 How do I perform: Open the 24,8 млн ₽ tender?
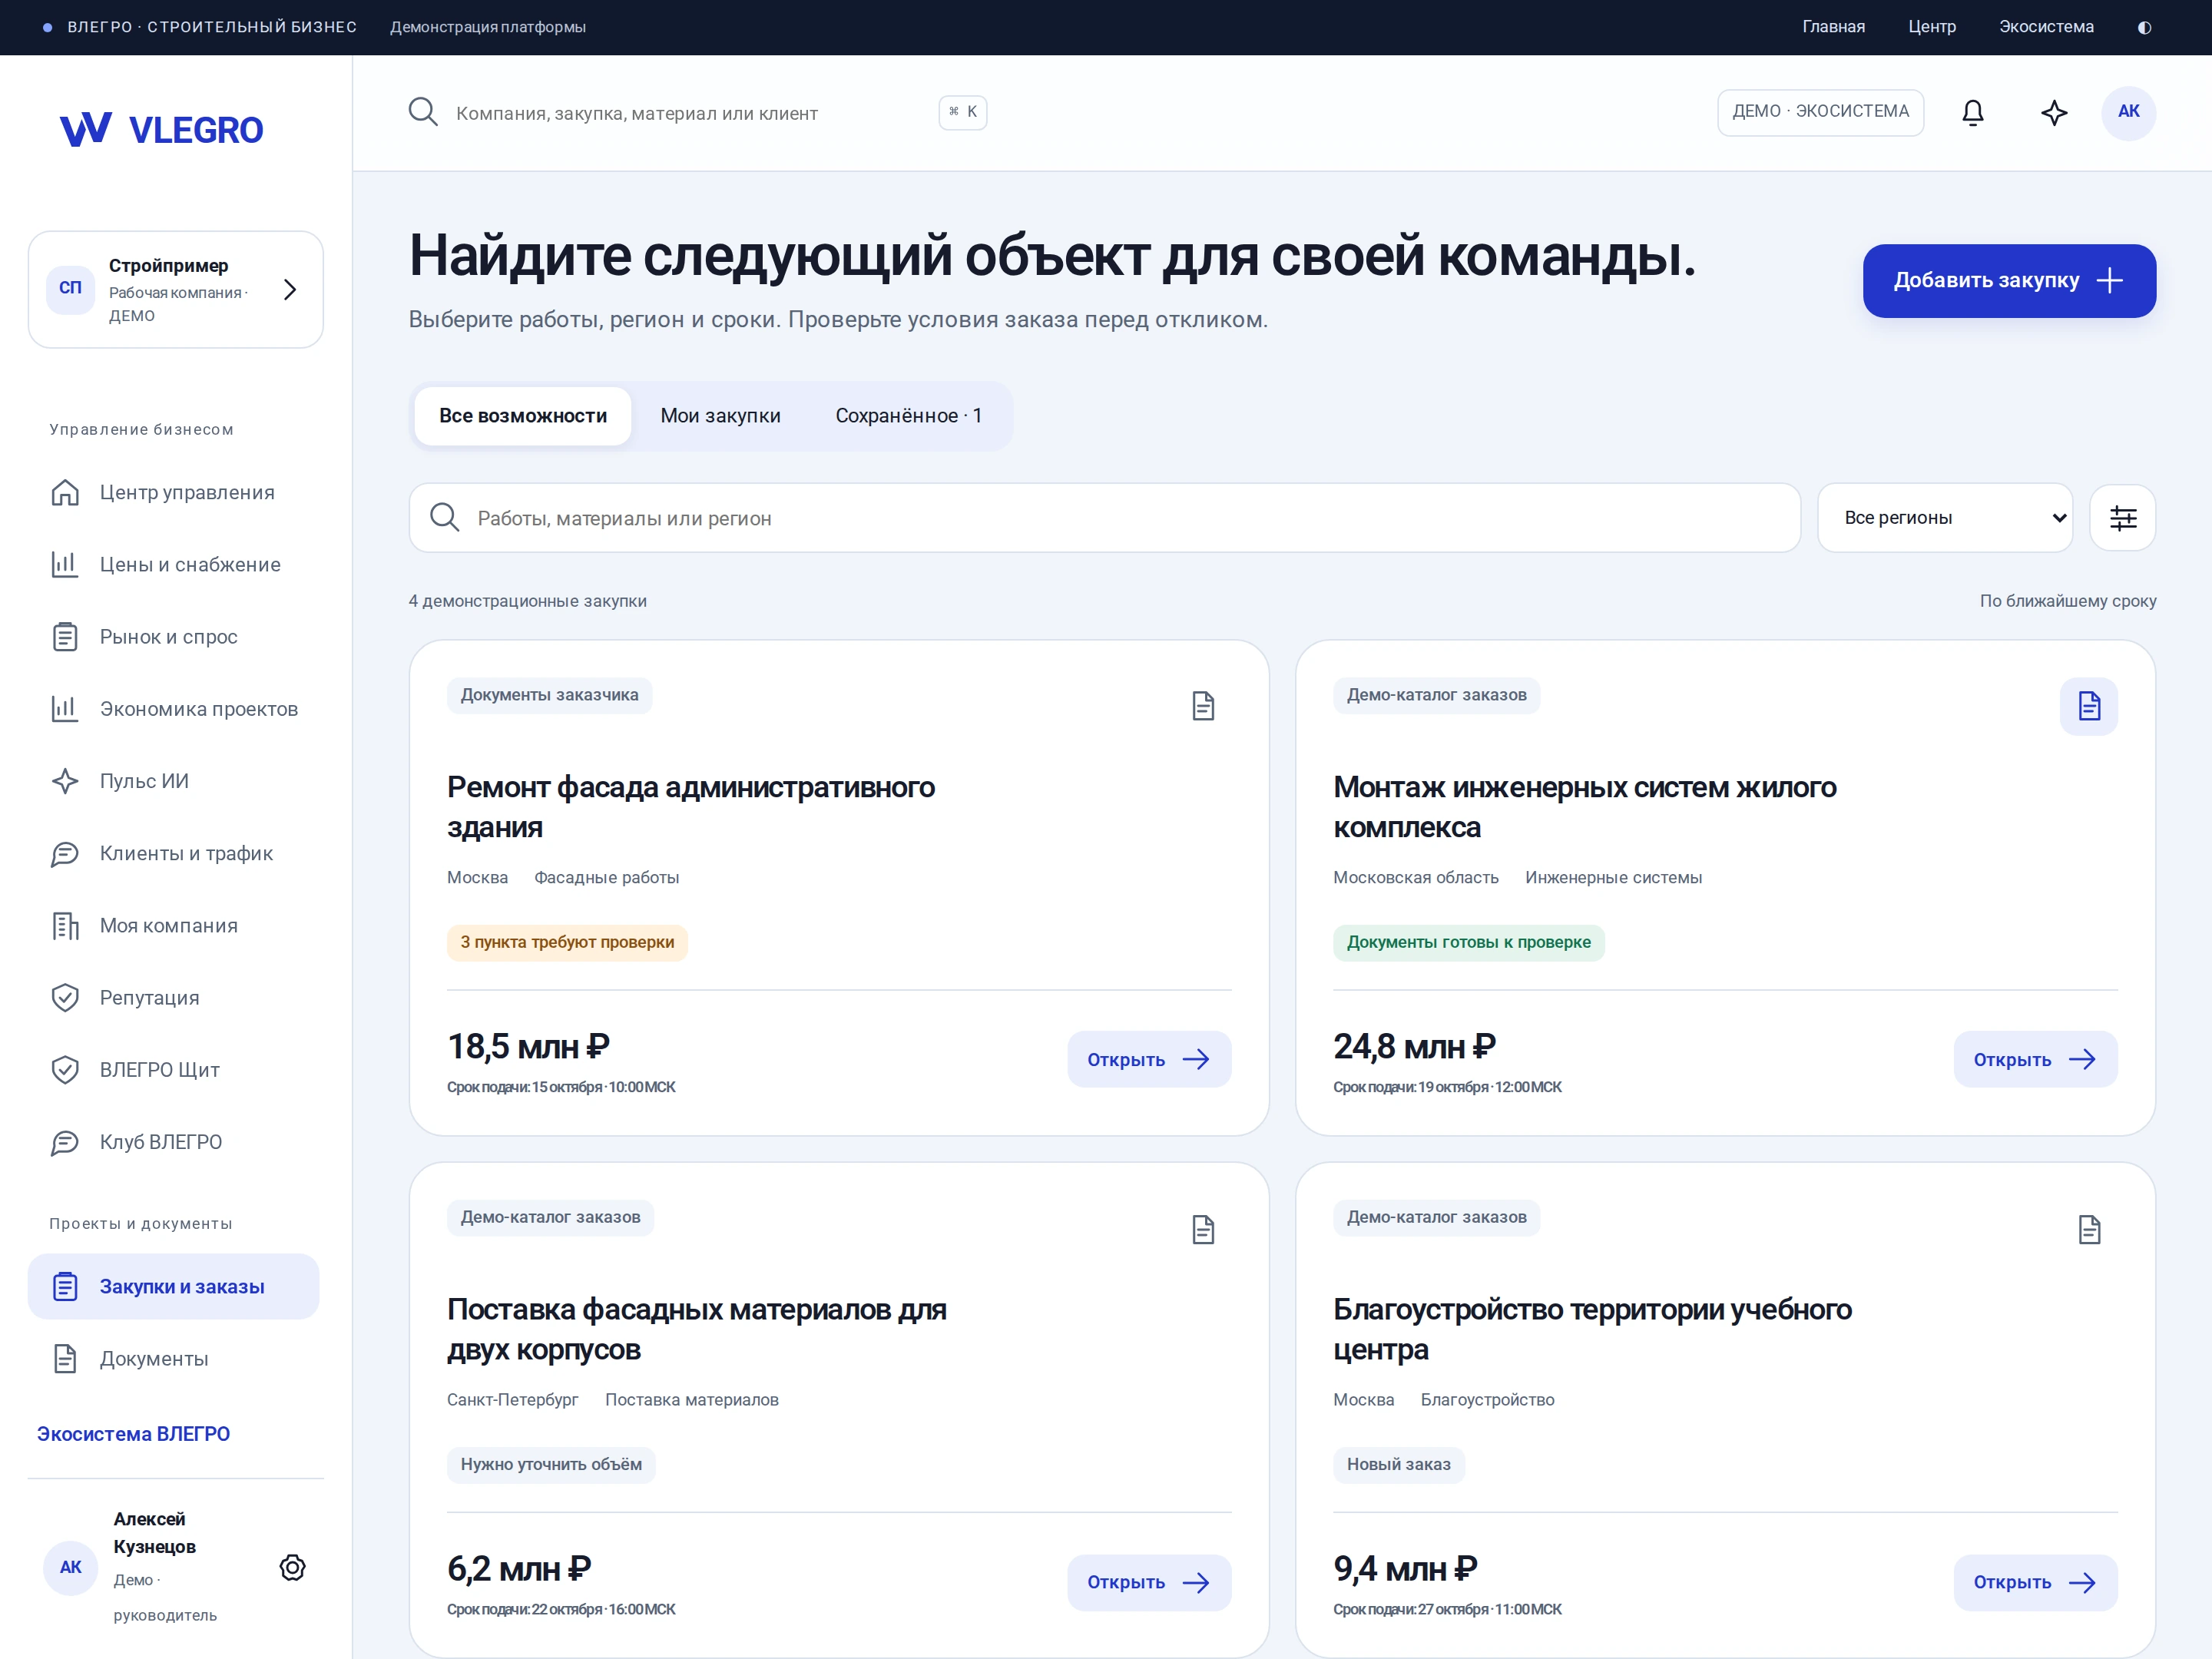(x=2035, y=1059)
